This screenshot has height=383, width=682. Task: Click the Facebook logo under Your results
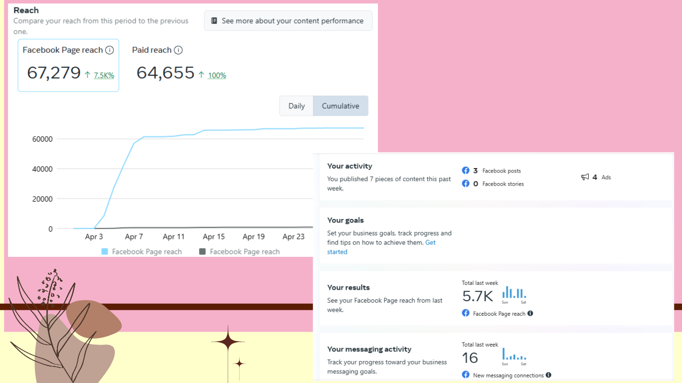[466, 313]
